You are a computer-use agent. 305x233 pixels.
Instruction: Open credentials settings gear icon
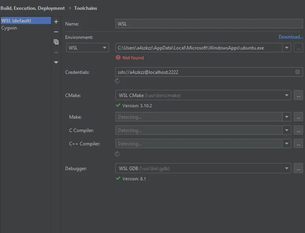298,72
